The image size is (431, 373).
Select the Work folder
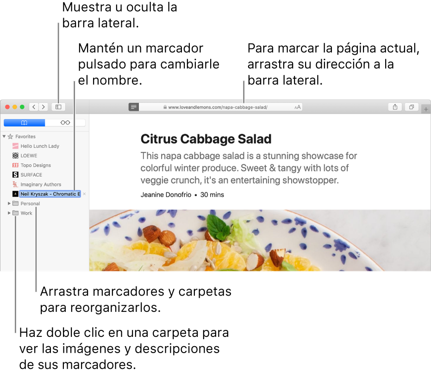[26, 213]
